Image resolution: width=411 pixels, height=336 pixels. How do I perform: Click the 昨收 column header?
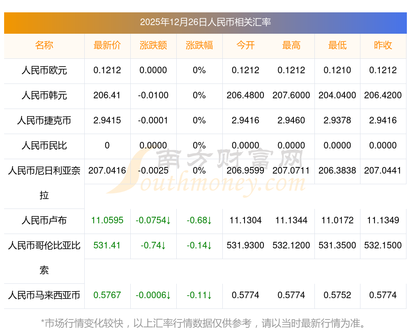(x=383, y=45)
